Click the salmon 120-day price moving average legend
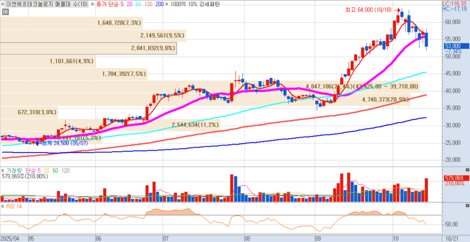 point(149,5)
